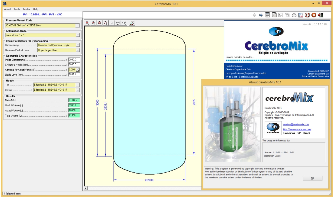Click the orange cancel X icon
The width and height of the screenshot is (333, 197).
[x=314, y=15]
